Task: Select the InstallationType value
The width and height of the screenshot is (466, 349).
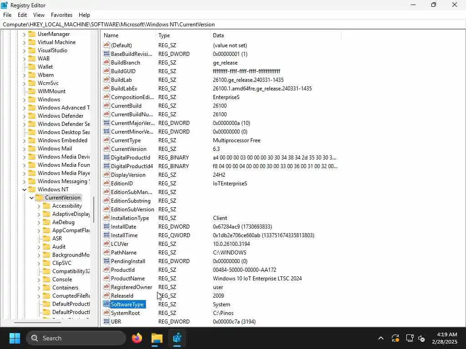Action: tap(130, 218)
